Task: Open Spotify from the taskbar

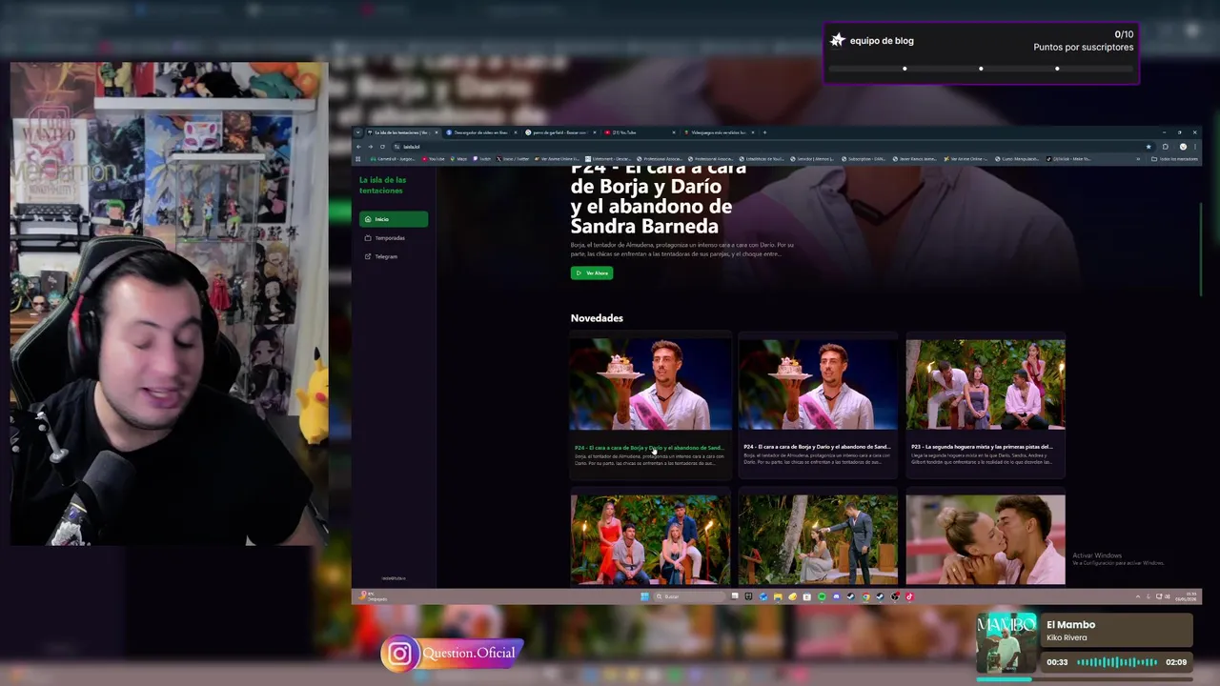Action: (x=822, y=596)
